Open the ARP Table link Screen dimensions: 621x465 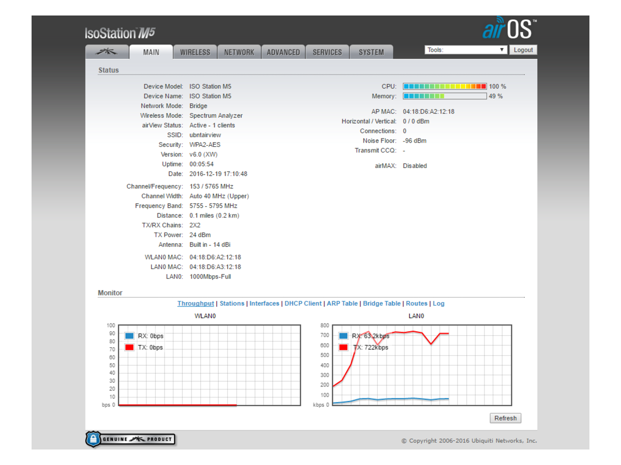point(343,303)
